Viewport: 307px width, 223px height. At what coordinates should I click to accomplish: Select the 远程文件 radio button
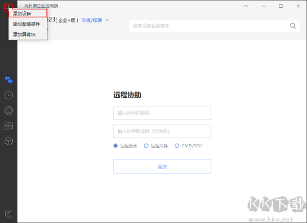pos(146,146)
